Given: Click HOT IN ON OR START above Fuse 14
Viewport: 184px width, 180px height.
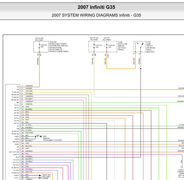Looking at the screenshot, I should (x=94, y=39).
